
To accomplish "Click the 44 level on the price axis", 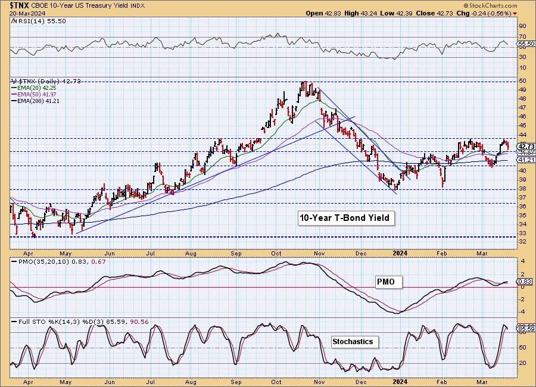I will point(522,135).
